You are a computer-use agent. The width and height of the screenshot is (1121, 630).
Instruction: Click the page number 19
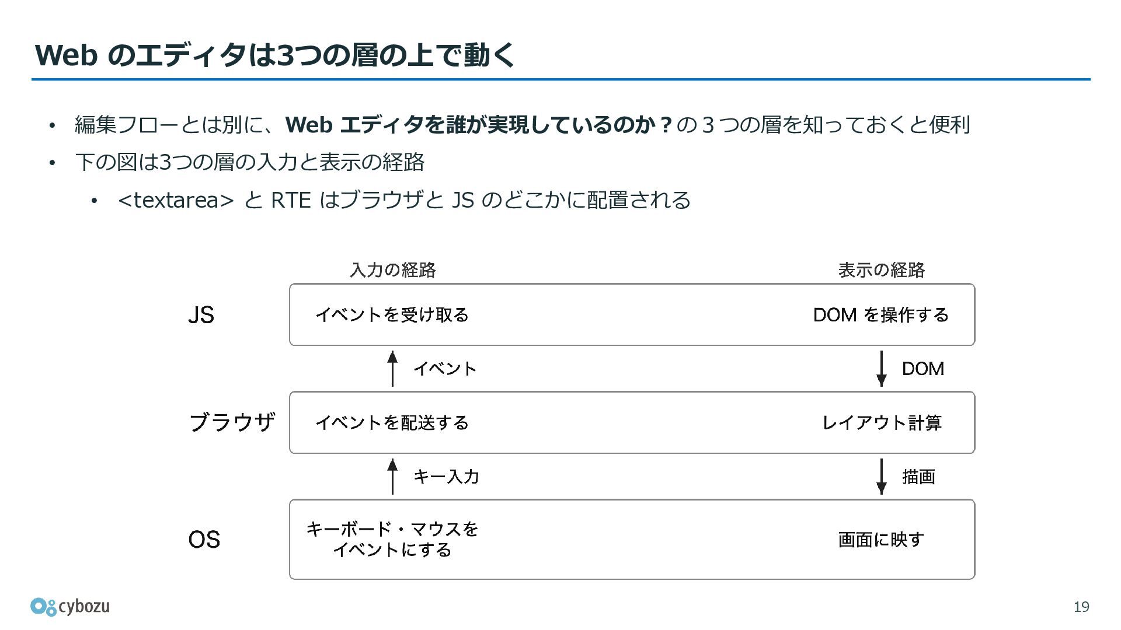[x=1081, y=607]
